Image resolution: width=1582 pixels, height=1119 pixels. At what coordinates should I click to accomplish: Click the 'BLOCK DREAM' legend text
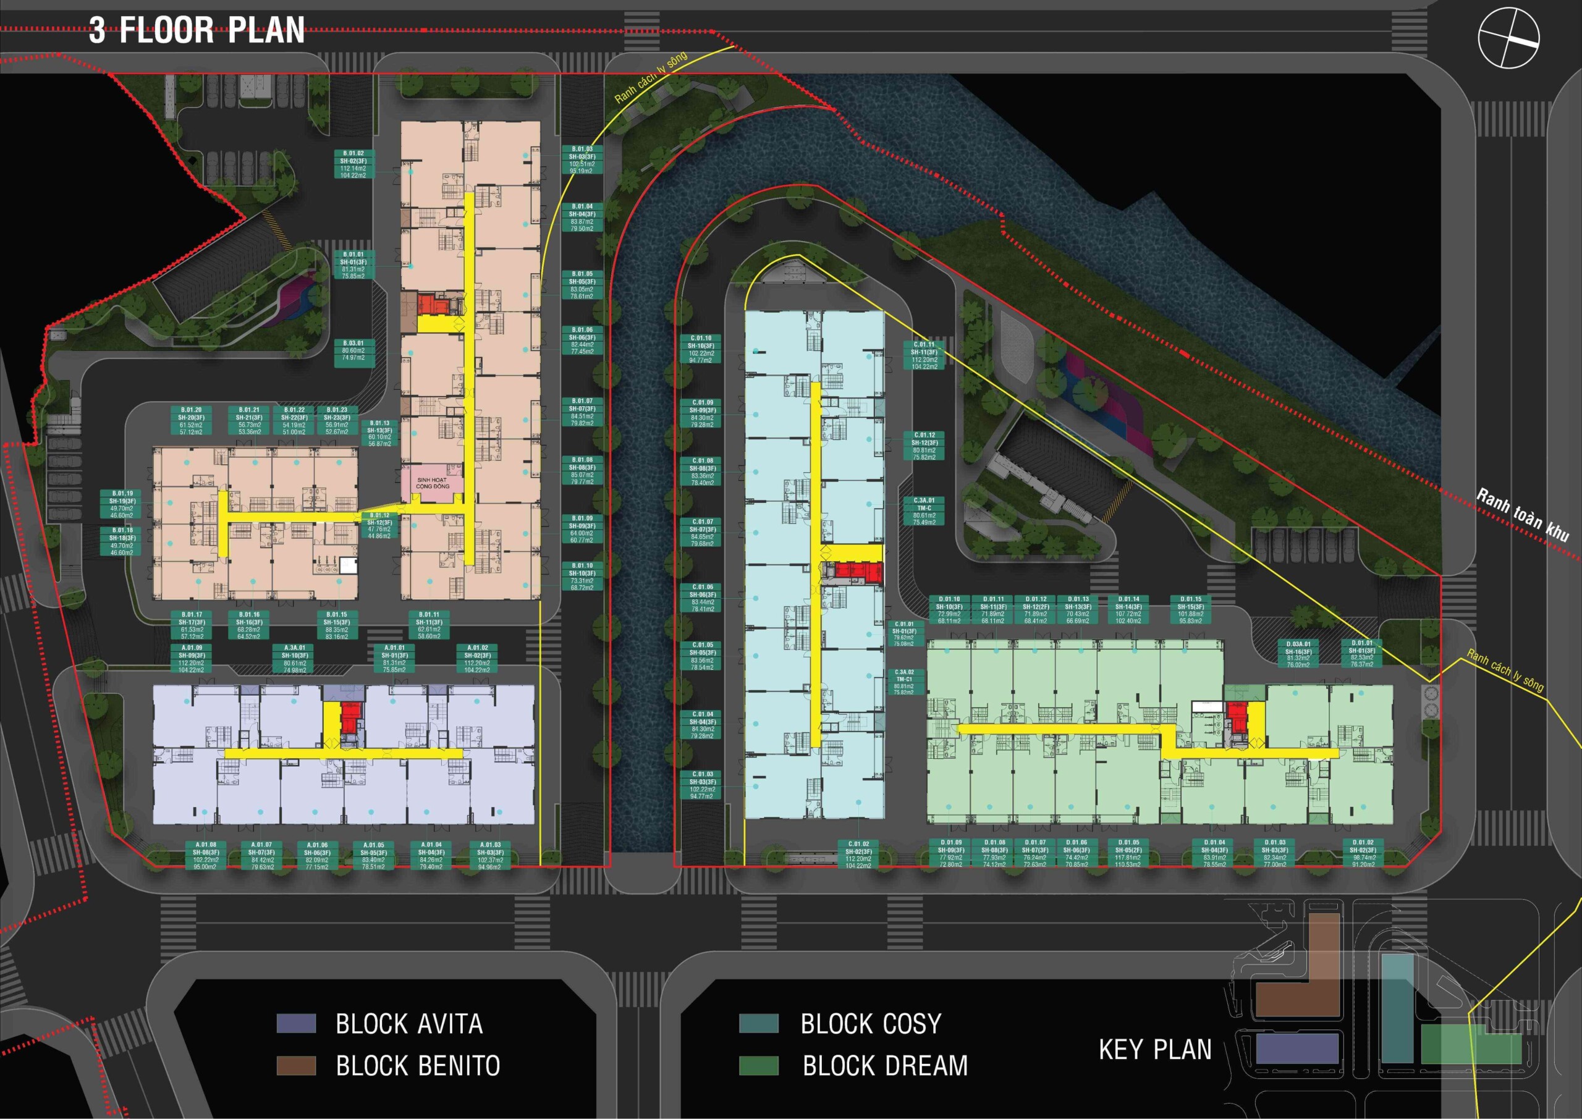[885, 1066]
